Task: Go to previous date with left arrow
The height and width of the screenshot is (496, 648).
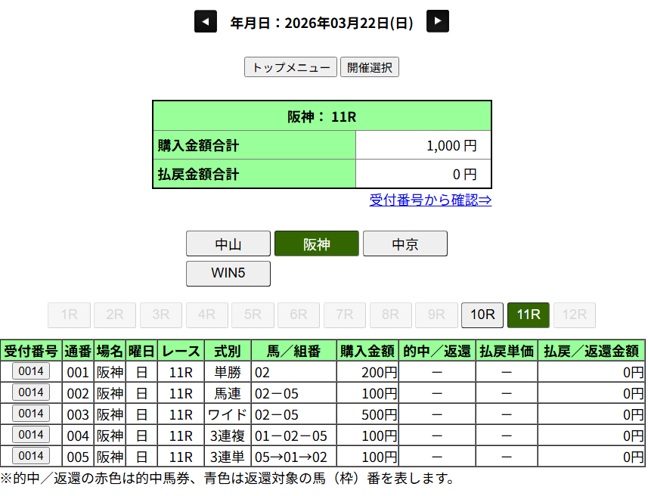Action: [206, 21]
